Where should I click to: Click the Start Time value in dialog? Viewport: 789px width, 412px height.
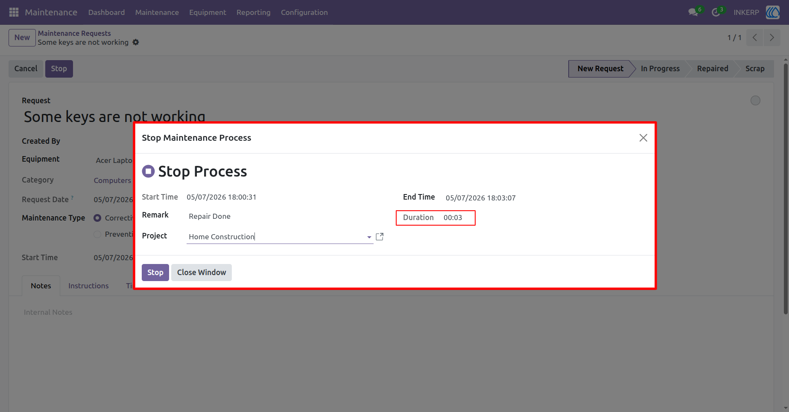tap(222, 197)
